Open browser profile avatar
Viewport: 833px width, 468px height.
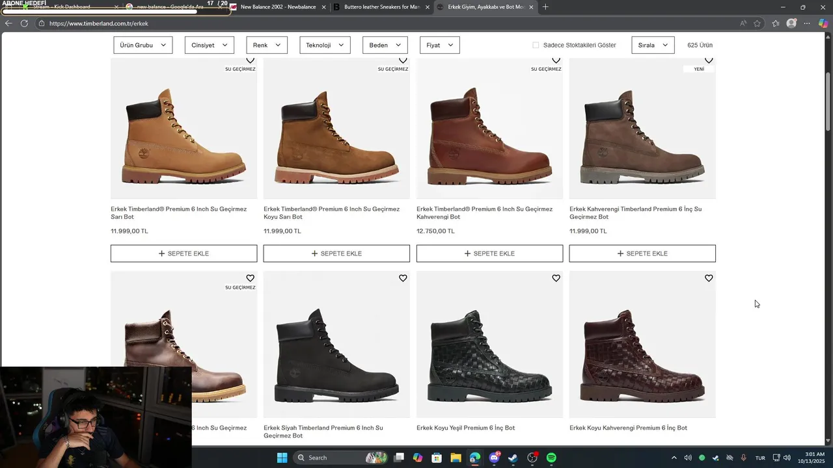point(791,23)
